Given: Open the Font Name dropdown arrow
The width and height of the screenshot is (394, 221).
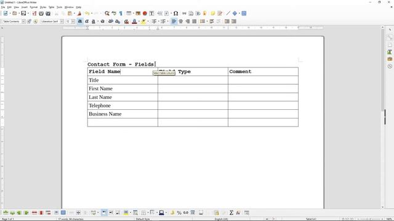Looking at the screenshot, I should [x=62, y=21].
